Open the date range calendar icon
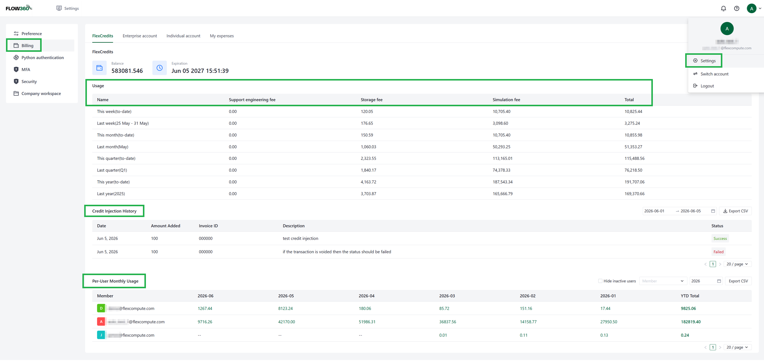 coord(713,211)
